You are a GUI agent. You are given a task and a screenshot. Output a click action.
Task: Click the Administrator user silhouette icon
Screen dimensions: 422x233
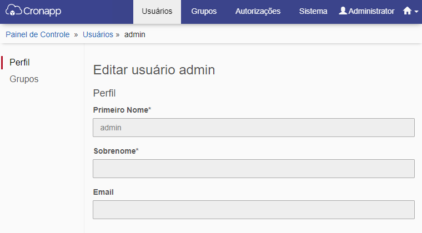(x=343, y=11)
